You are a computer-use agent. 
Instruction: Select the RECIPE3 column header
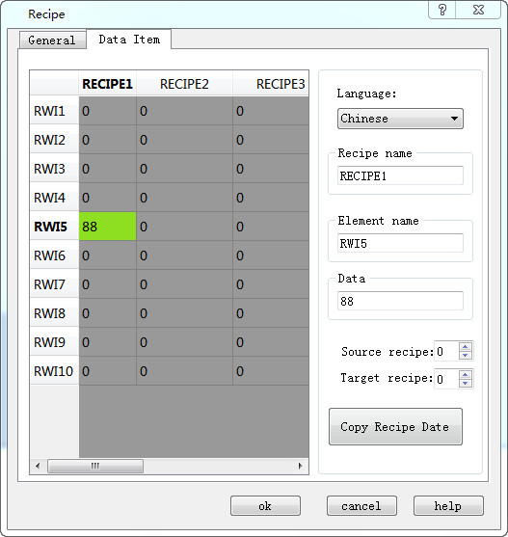[271, 84]
